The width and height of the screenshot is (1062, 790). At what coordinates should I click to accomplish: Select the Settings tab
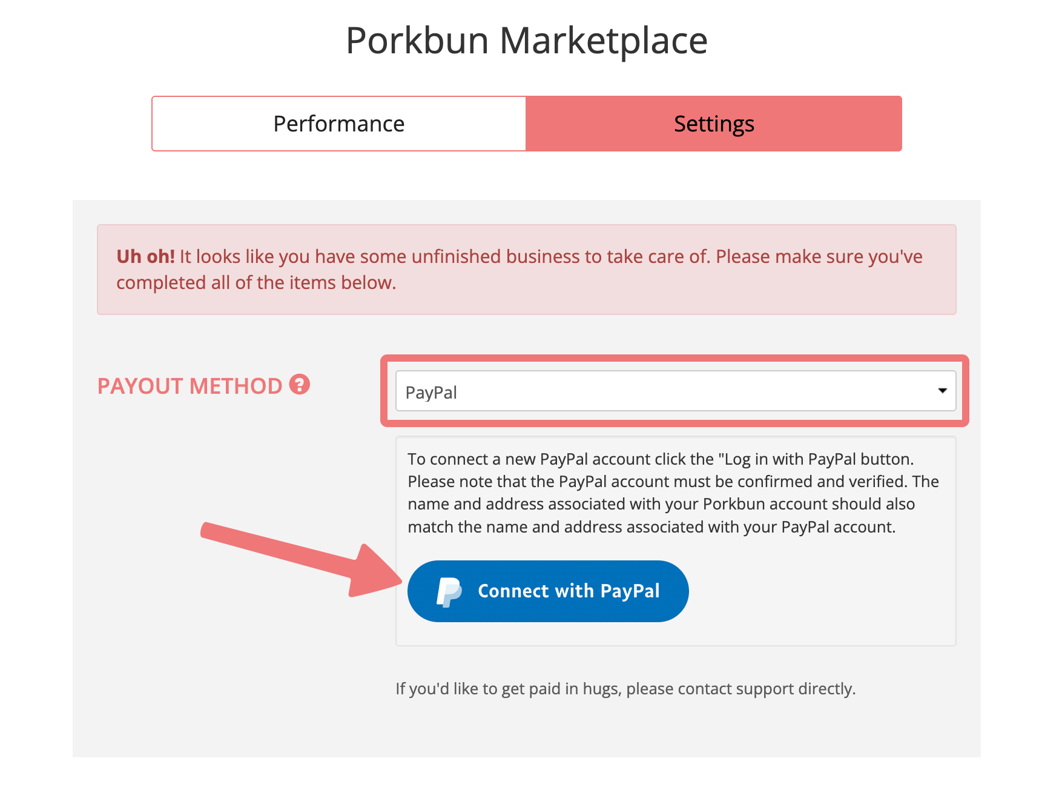pyautogui.click(x=714, y=124)
